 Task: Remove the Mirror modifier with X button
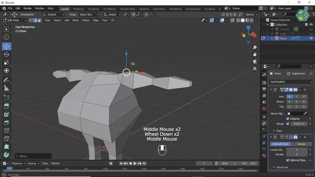305,89
